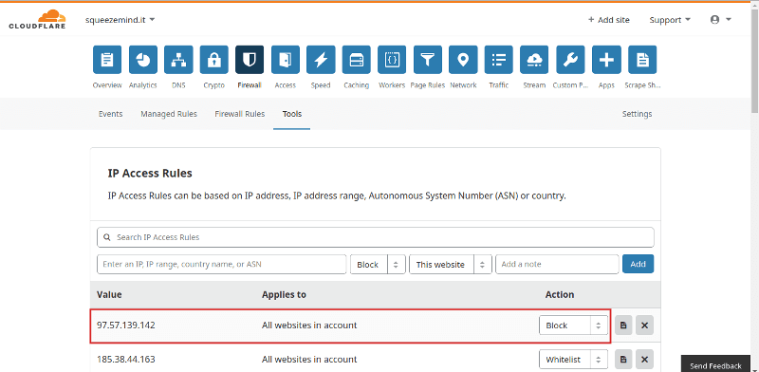The height and width of the screenshot is (372, 759).
Task: Change Whitelist dropdown for 185.38.44.163
Action: [x=573, y=360]
